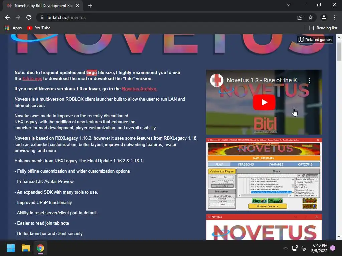Click the text '- Fully offline customization and wider customization options'
This screenshot has height=256, width=342.
click(x=72, y=171)
